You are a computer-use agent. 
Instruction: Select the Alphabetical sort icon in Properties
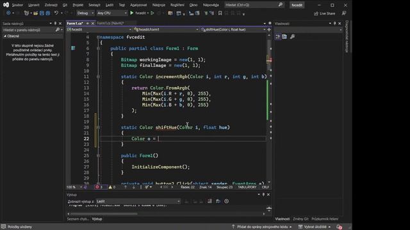coord(284,37)
